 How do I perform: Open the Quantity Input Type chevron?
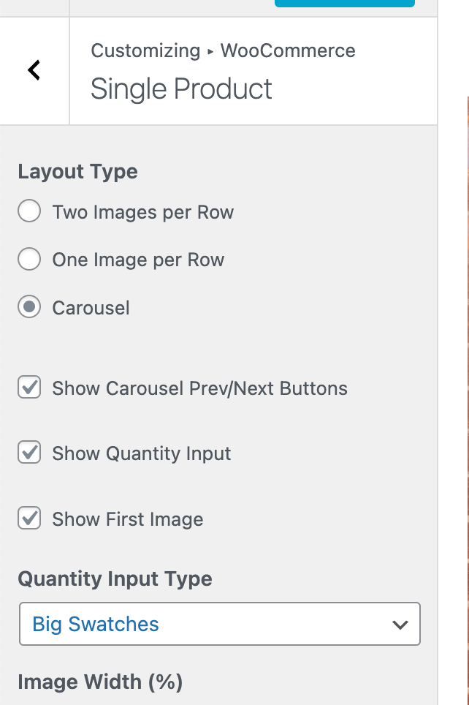[x=400, y=624]
